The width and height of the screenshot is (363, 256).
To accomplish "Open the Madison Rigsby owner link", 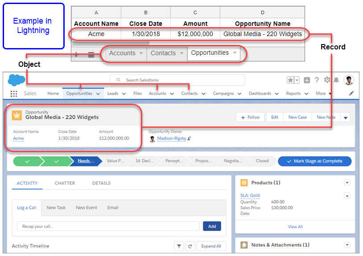I will 172,138.
